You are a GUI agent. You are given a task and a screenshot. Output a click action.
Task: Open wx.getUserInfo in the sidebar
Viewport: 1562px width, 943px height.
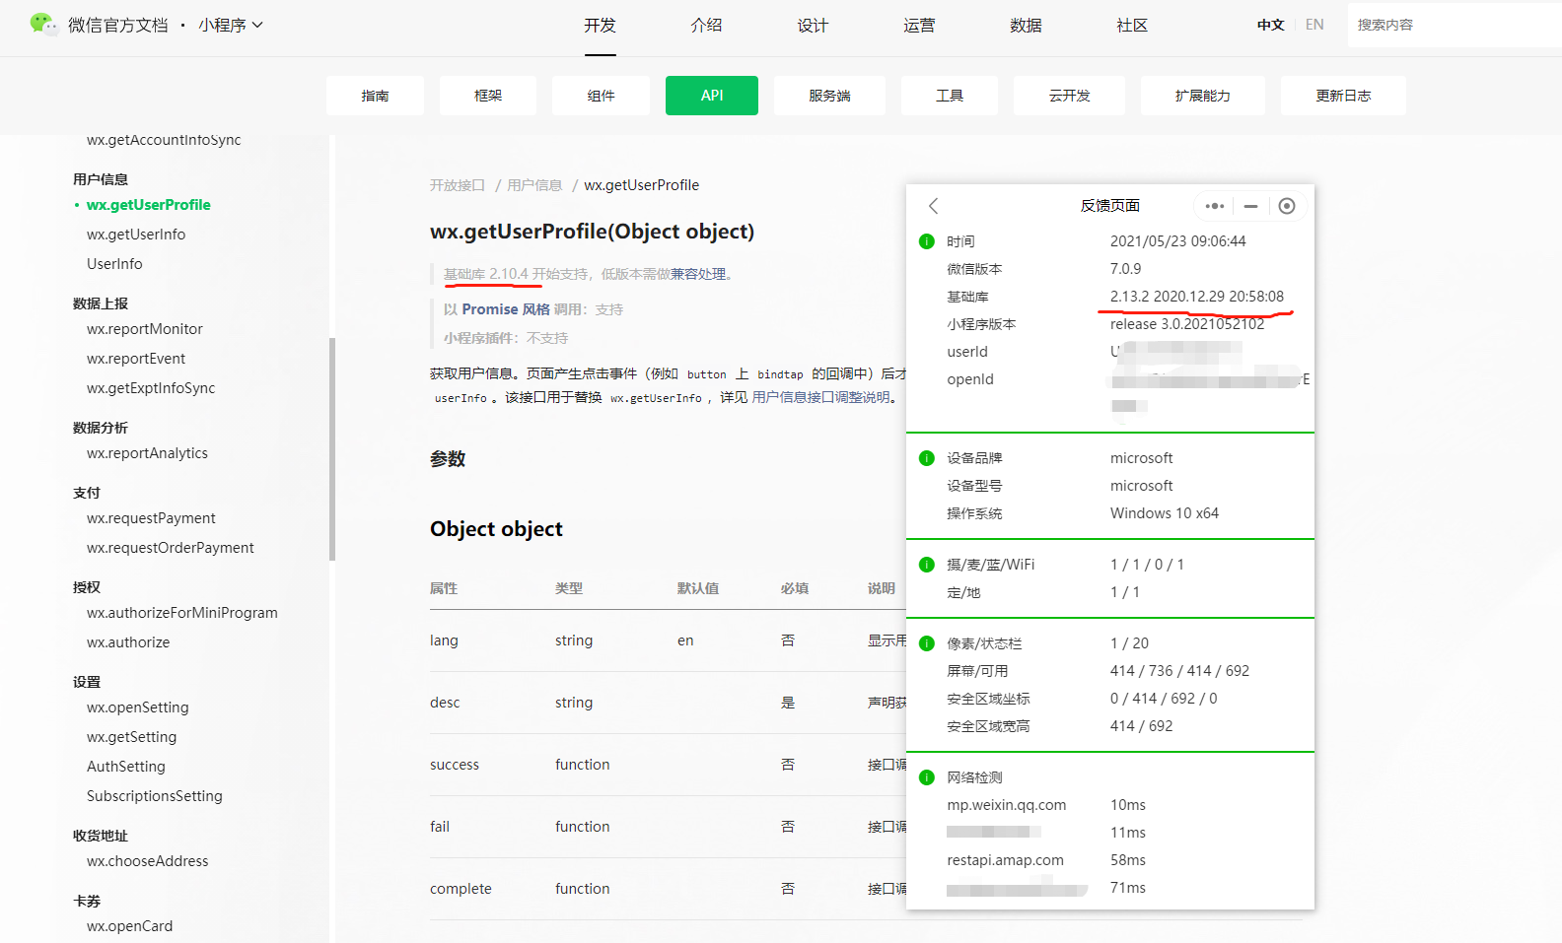[136, 235]
